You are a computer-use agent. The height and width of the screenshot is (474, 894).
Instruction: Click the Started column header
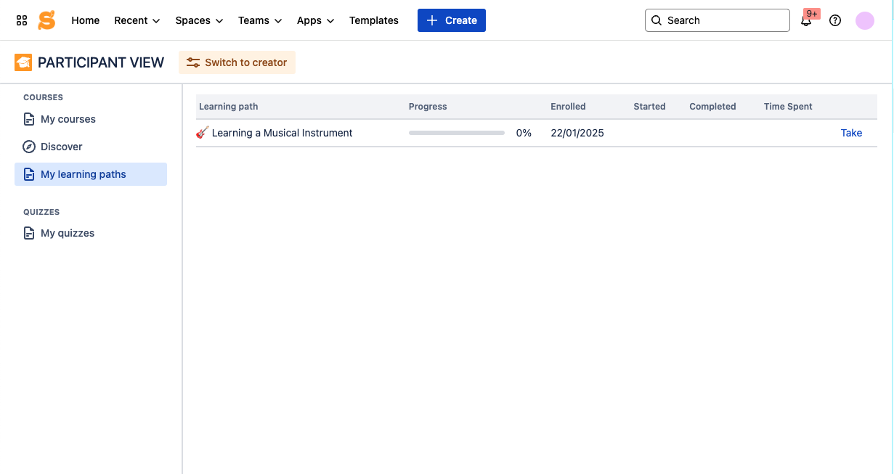click(649, 106)
